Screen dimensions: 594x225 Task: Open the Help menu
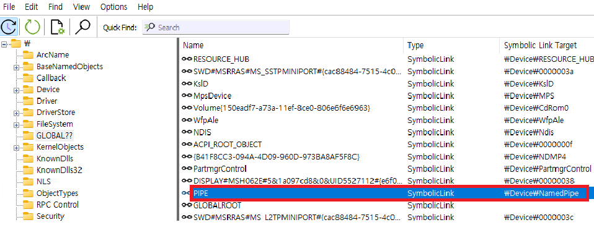pyautogui.click(x=146, y=7)
